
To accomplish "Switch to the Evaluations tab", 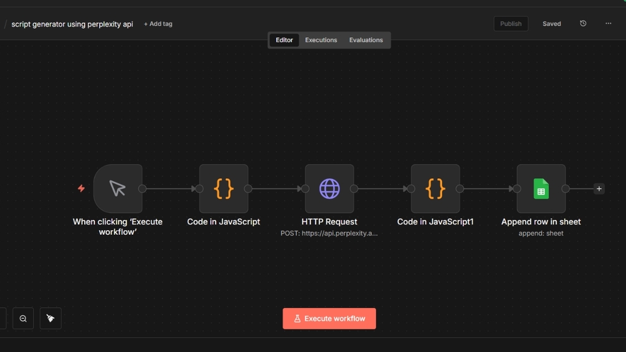I will point(366,40).
